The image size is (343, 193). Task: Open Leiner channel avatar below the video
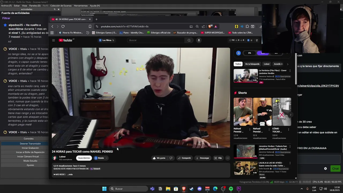pyautogui.click(x=54, y=158)
